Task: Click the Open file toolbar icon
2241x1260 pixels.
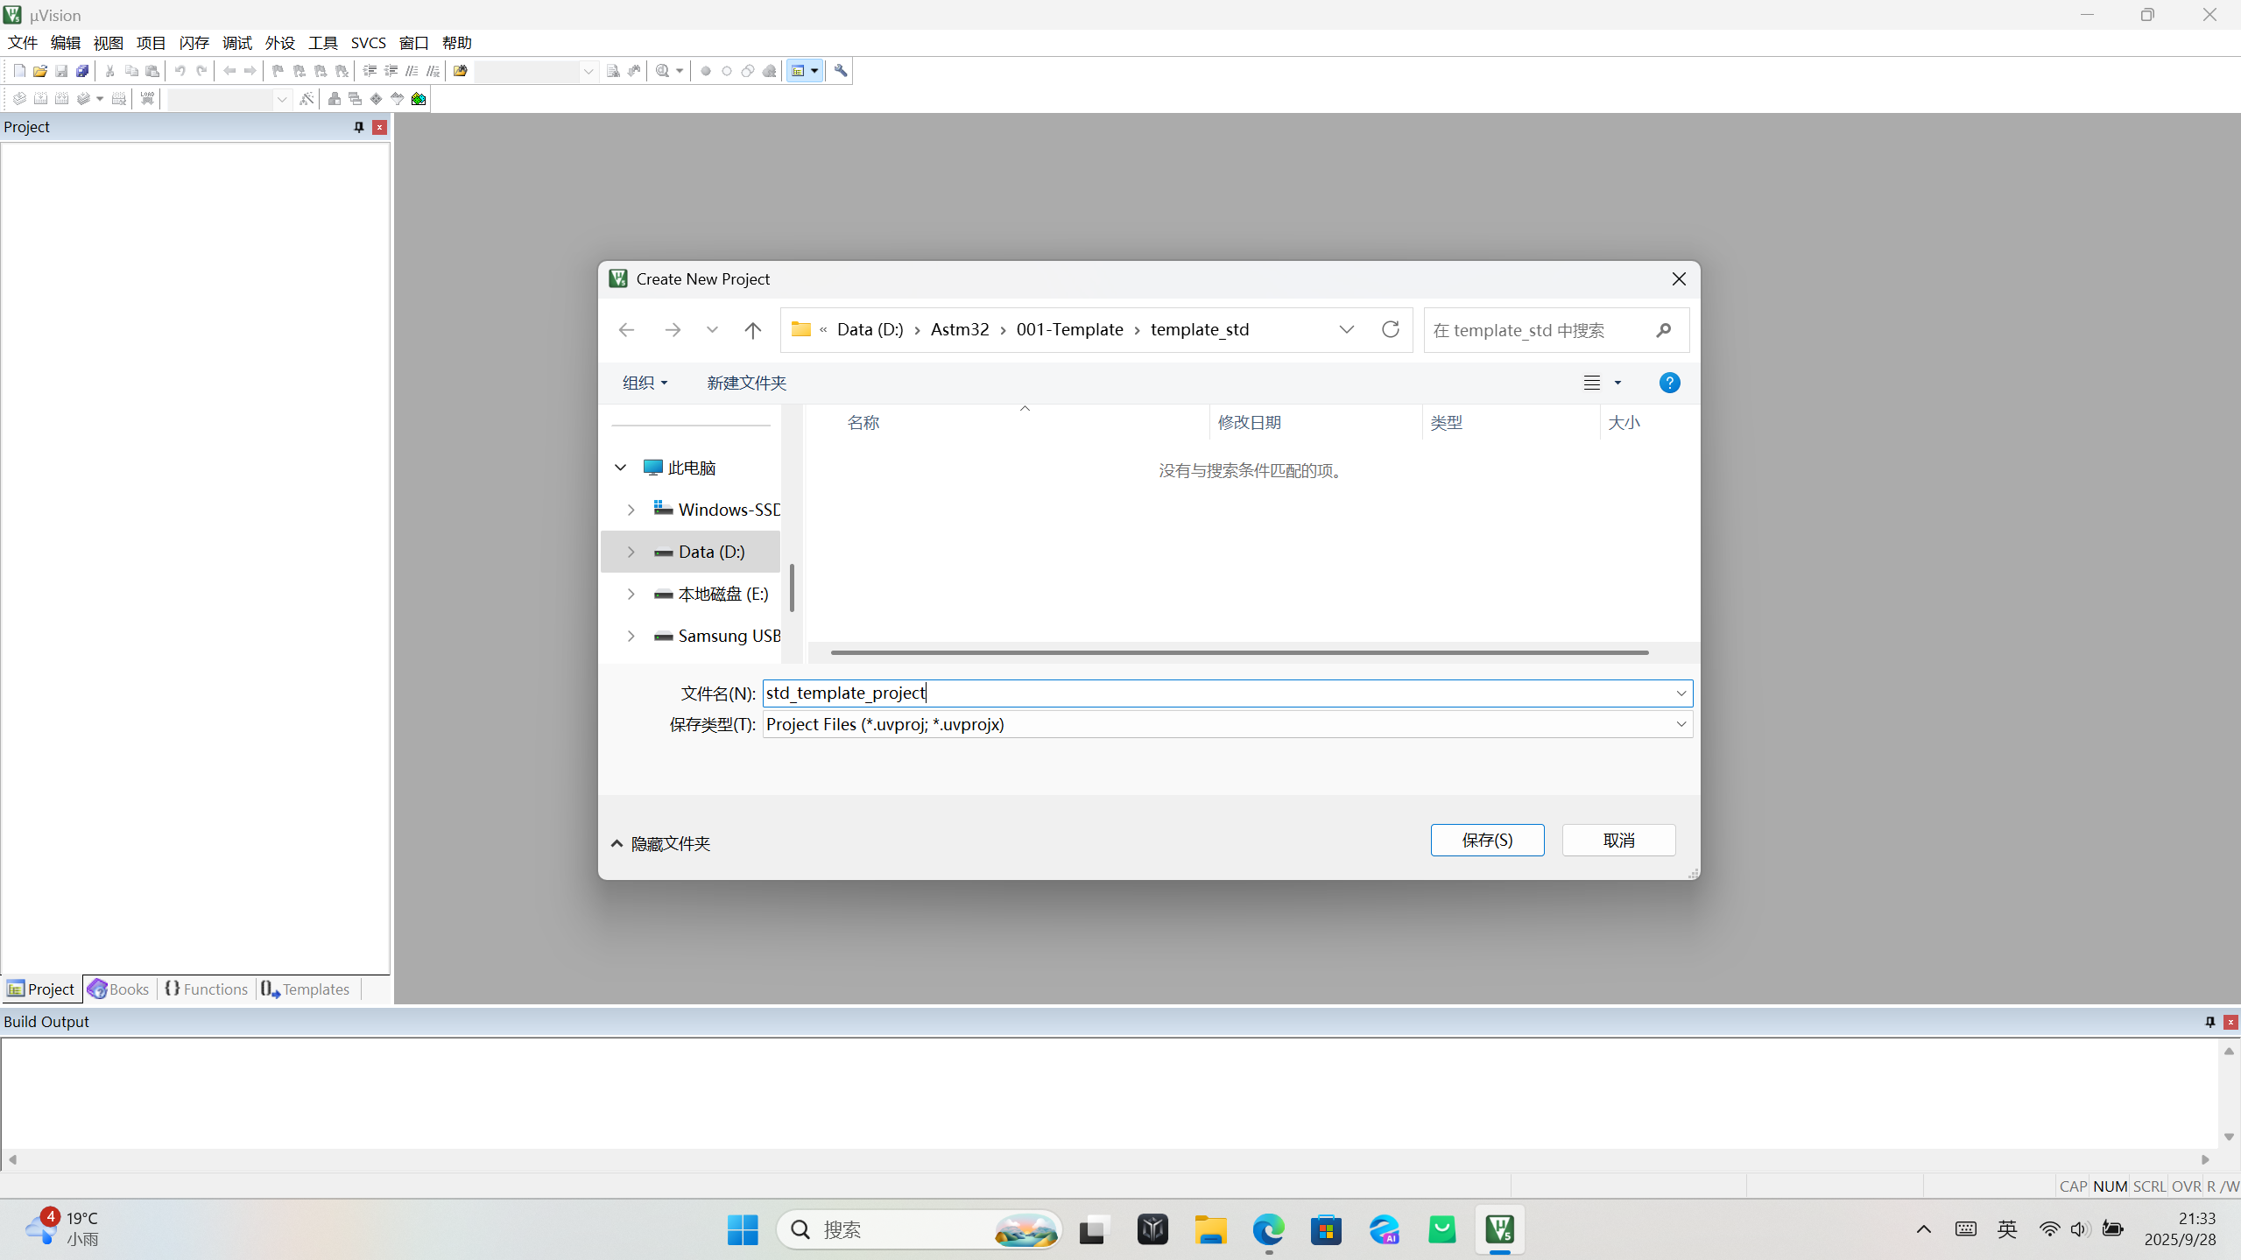Action: coord(40,71)
